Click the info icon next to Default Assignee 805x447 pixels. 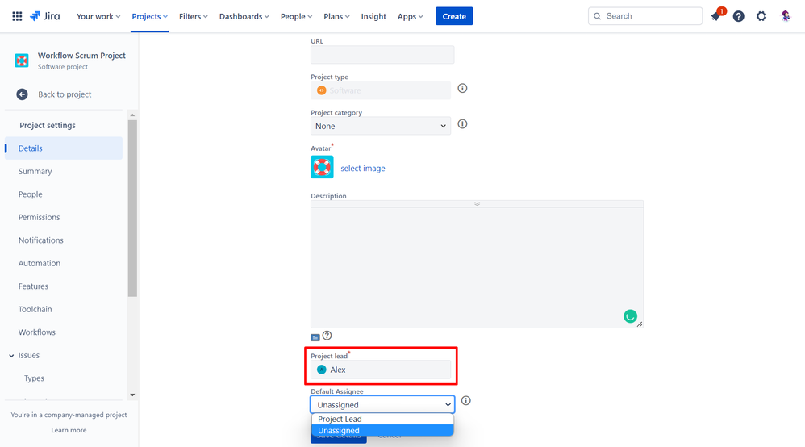tap(465, 401)
